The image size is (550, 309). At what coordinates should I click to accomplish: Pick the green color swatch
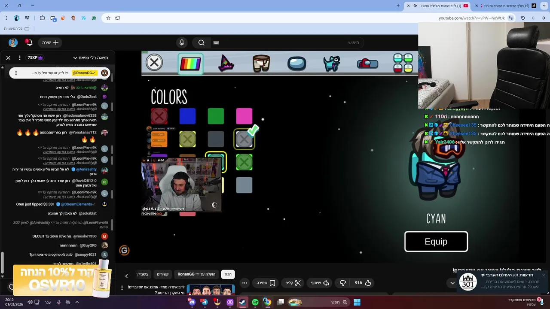click(216, 116)
